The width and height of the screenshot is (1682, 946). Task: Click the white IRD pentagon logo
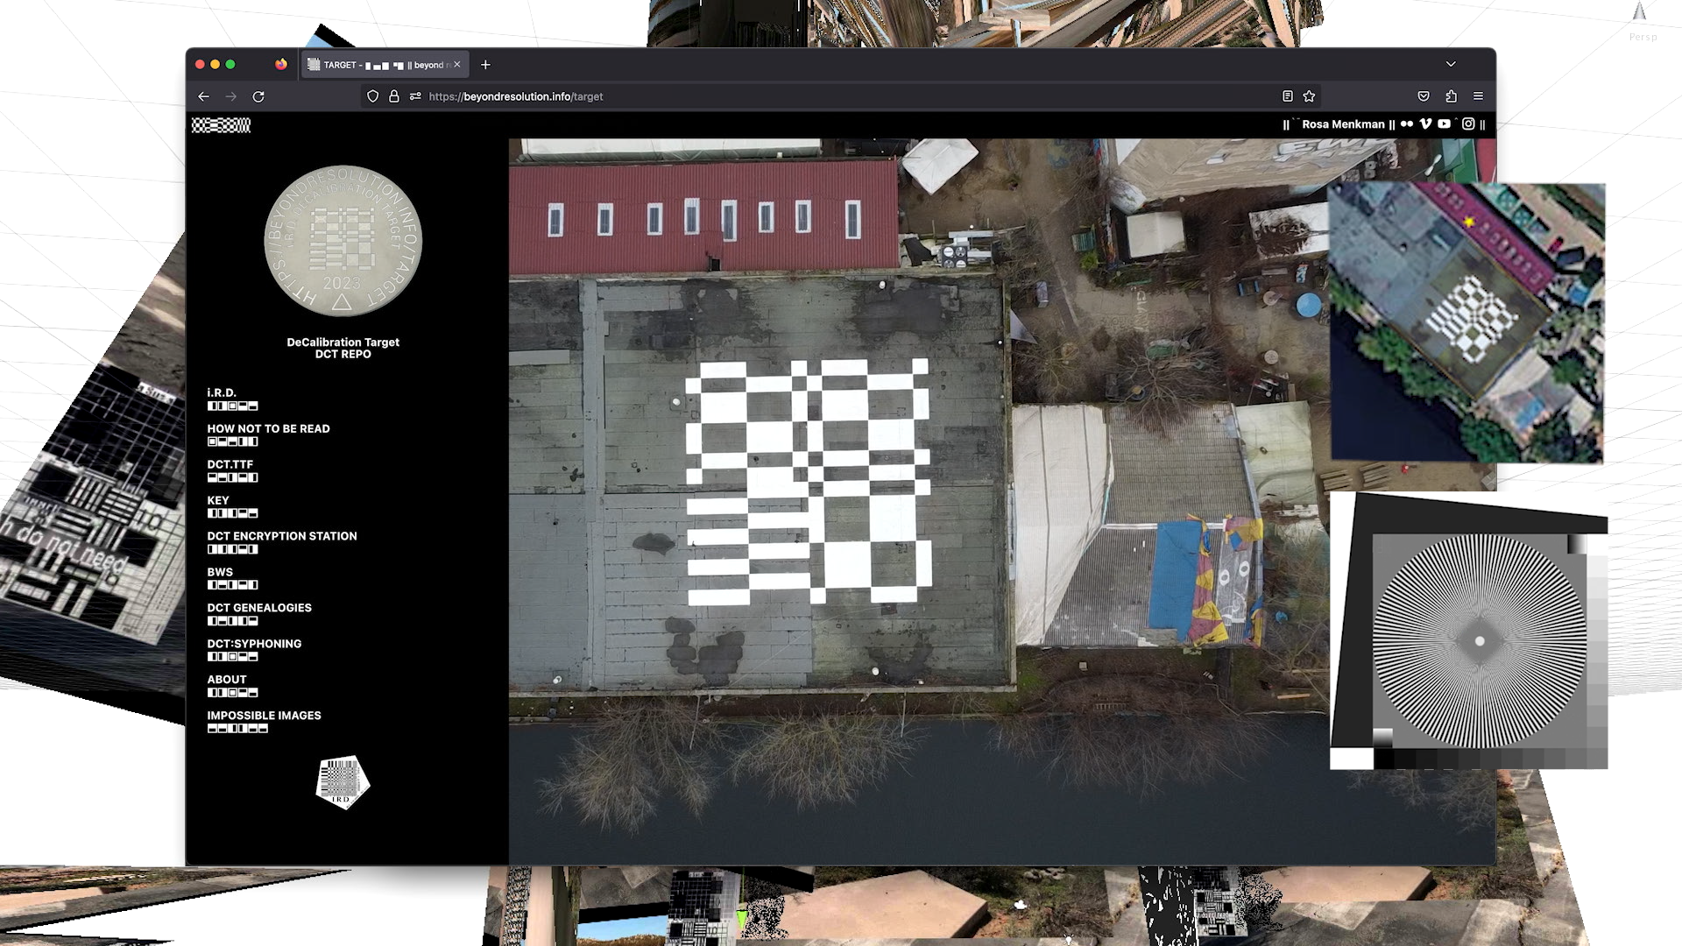[x=343, y=782]
